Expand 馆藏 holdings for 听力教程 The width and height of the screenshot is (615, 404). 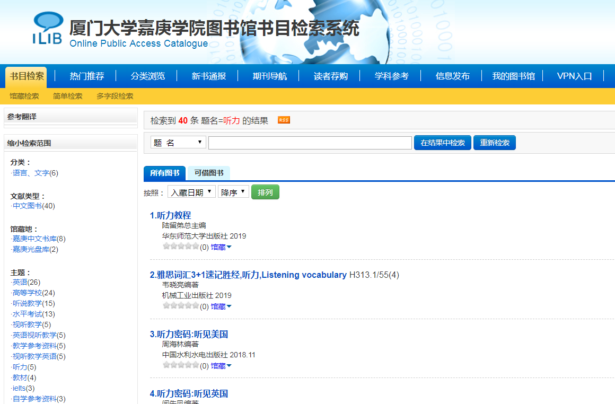click(221, 247)
